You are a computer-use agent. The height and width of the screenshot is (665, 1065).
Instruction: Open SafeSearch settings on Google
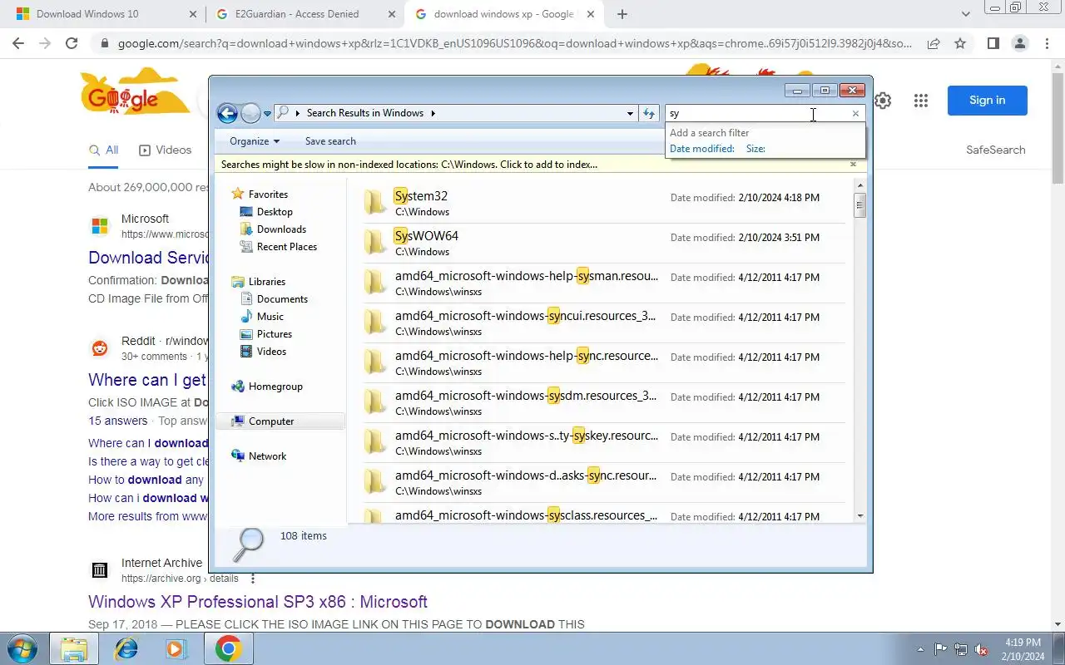coord(995,150)
